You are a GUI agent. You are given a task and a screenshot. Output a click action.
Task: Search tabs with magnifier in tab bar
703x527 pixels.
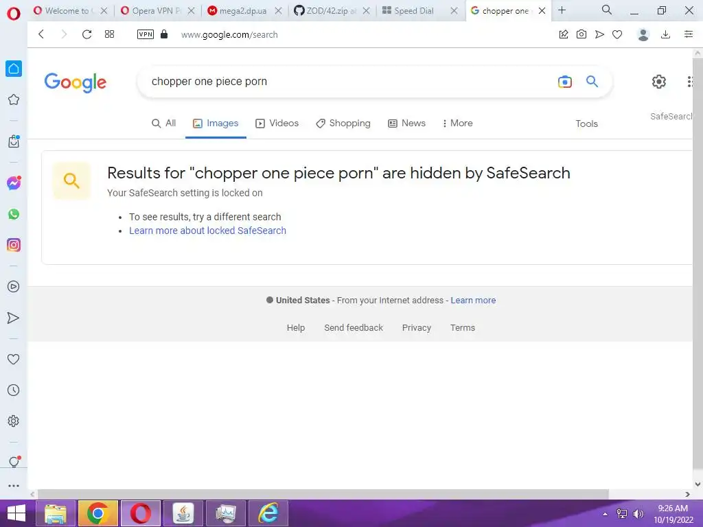click(607, 10)
